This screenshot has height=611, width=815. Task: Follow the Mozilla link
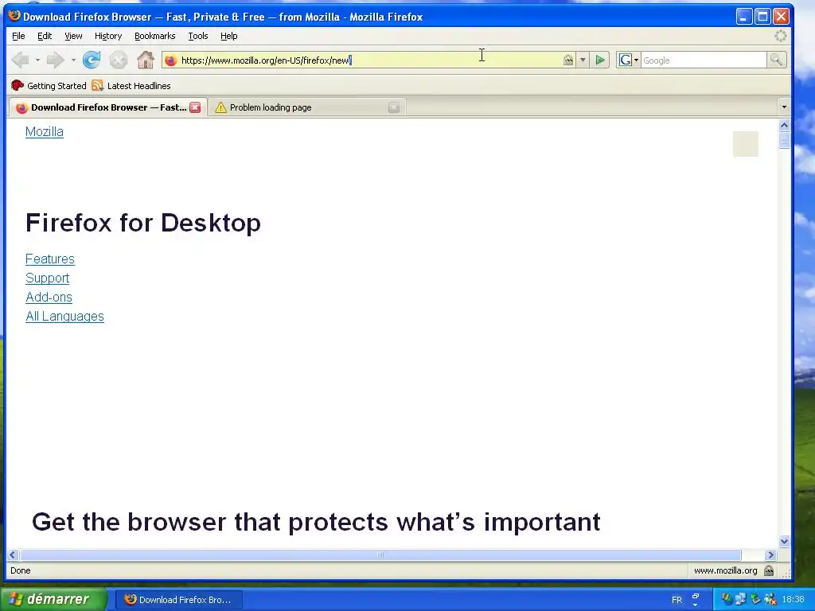[x=45, y=132]
